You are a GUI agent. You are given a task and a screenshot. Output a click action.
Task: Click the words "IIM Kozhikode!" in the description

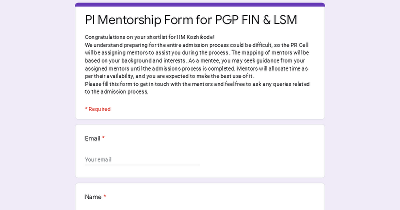click(195, 37)
